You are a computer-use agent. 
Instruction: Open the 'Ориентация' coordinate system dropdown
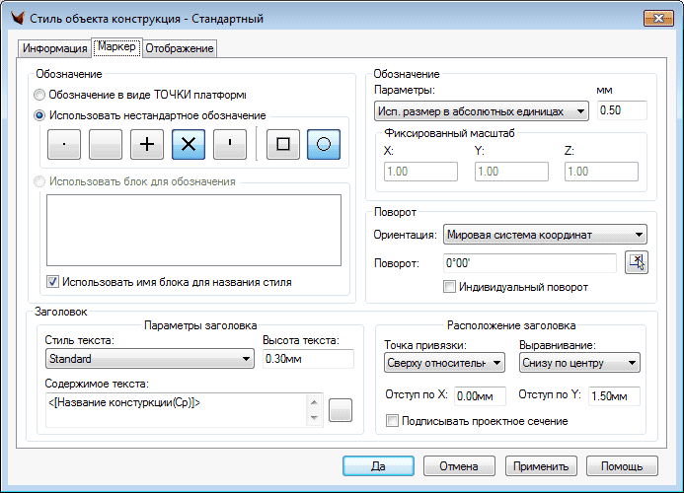[x=545, y=235]
